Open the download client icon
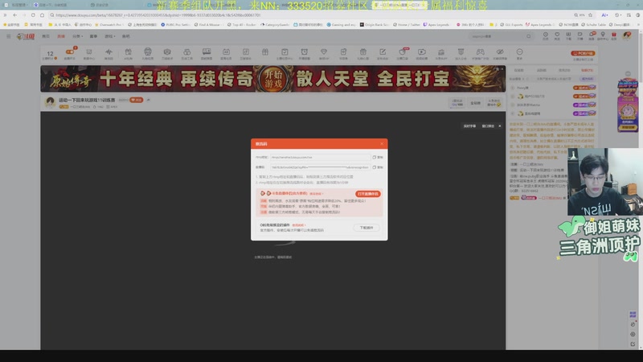This screenshot has height=362, width=643. click(568, 36)
